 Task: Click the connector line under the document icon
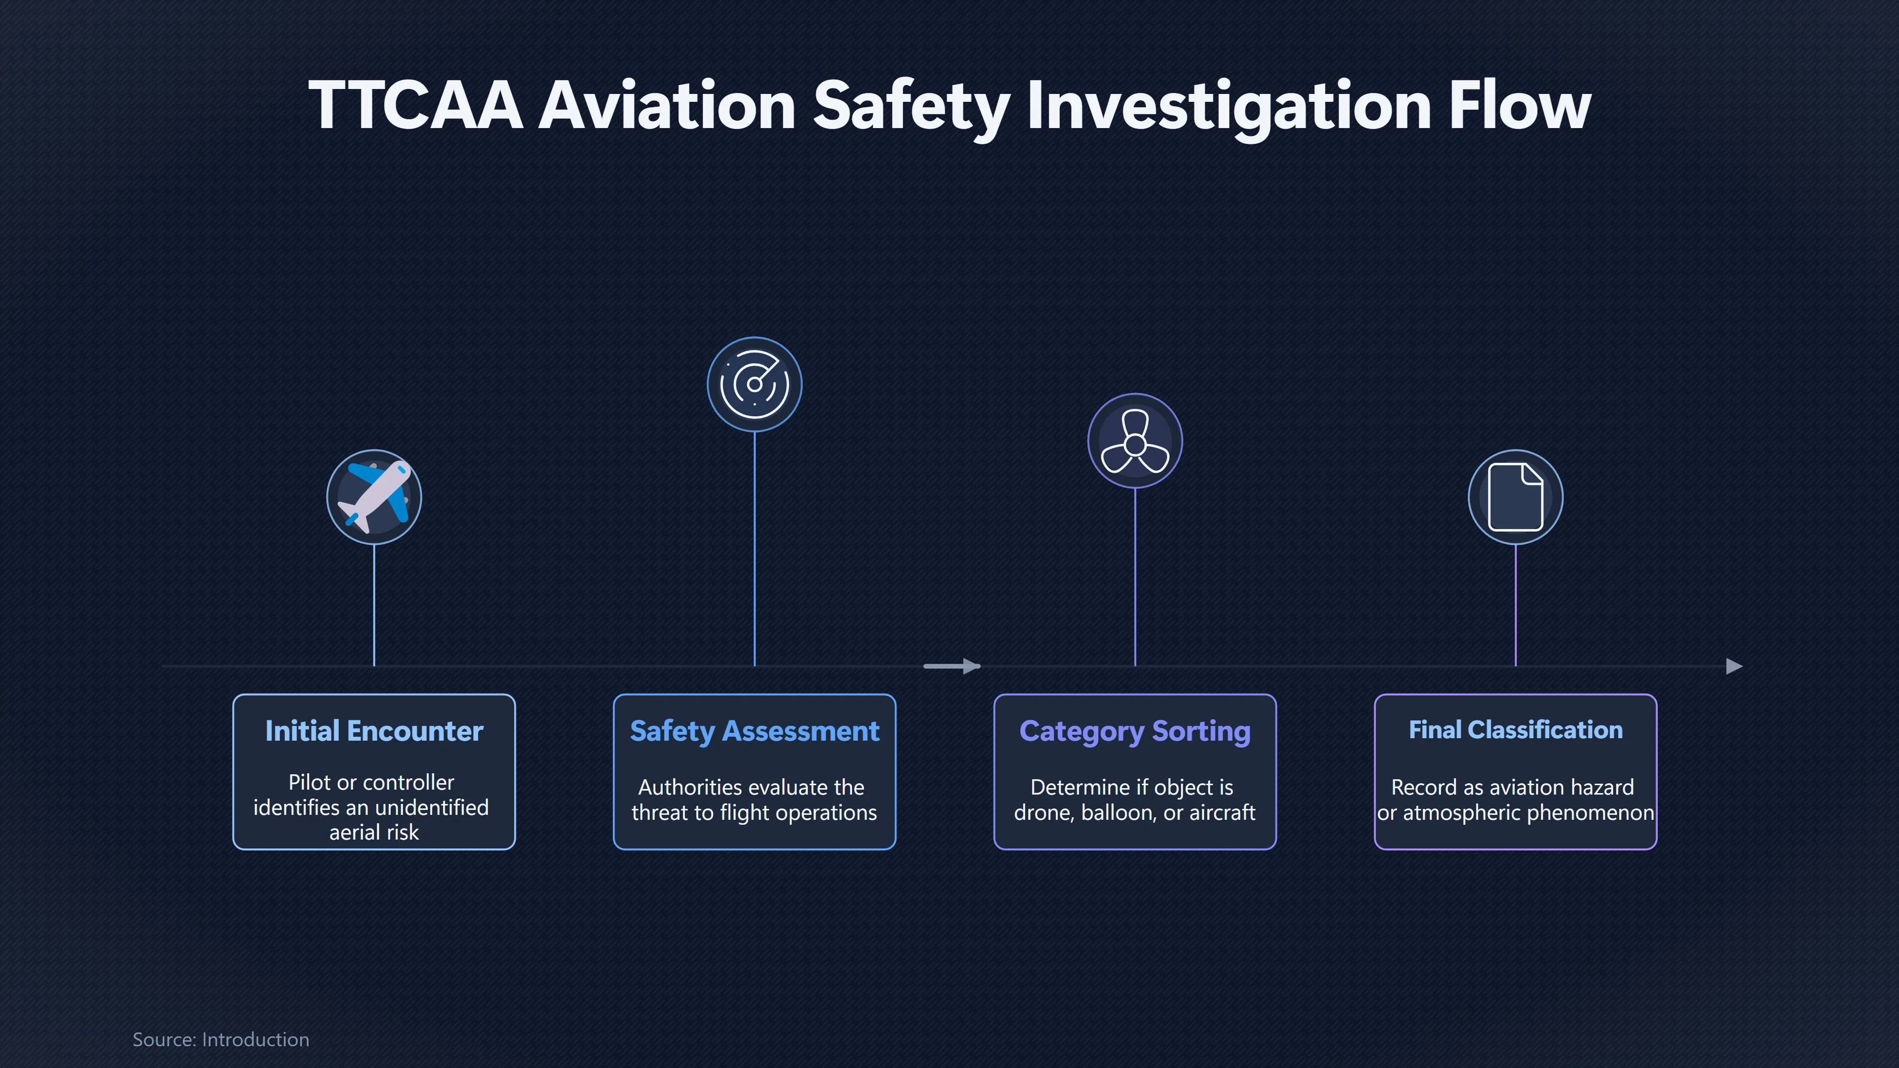[1516, 605]
